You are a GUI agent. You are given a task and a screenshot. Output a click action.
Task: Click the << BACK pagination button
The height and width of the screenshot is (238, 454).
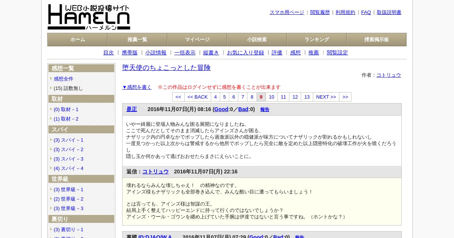click(197, 97)
